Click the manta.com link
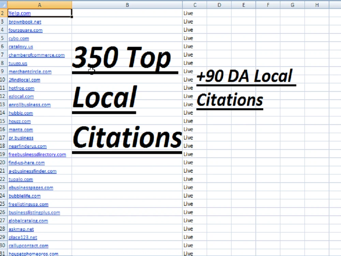Viewport: 341px width, 256px height. (x=21, y=130)
